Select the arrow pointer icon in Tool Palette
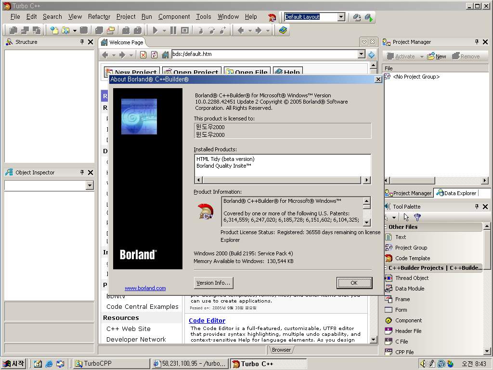The image size is (493, 370). click(406, 217)
